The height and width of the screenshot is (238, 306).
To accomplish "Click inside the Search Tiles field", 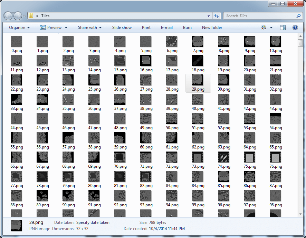I will [x=259, y=16].
